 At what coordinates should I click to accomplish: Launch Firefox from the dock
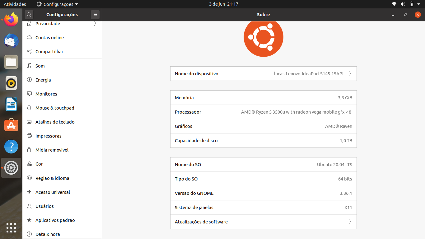tap(11, 20)
